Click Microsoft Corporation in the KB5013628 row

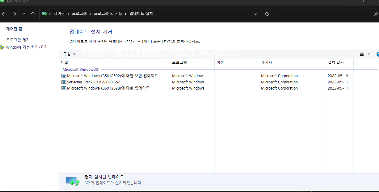279,88
